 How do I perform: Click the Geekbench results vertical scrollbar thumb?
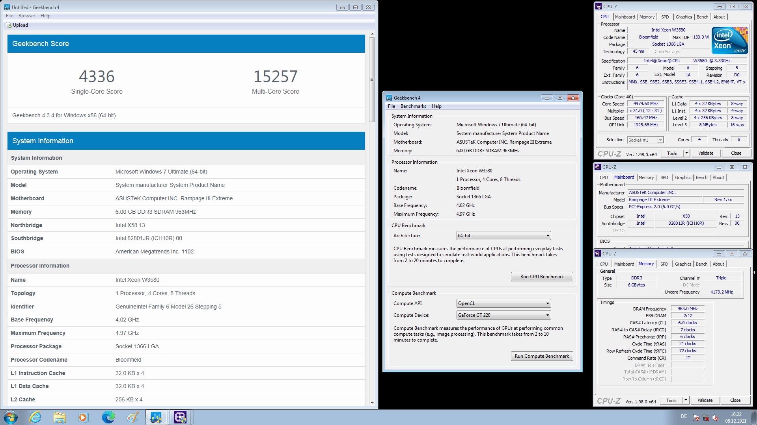pos(372,79)
